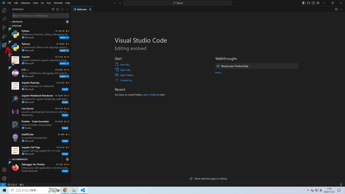This screenshot has height=194, width=345.
Task: Open the Source Control view
Action: coord(4,28)
